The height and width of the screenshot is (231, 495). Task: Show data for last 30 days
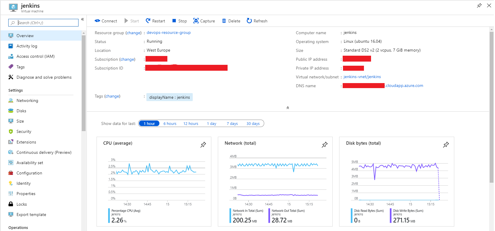[x=253, y=124]
